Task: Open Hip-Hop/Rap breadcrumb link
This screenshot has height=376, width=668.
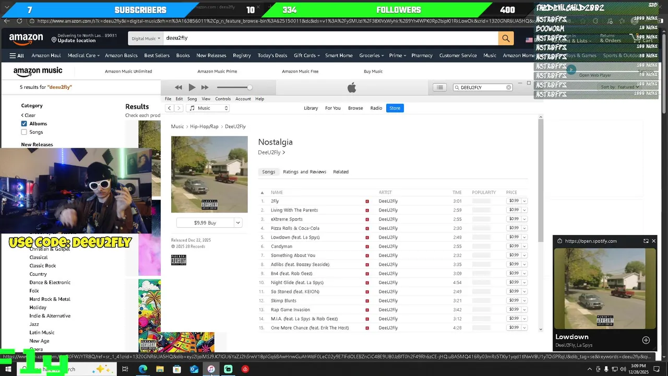Action: coord(204,126)
